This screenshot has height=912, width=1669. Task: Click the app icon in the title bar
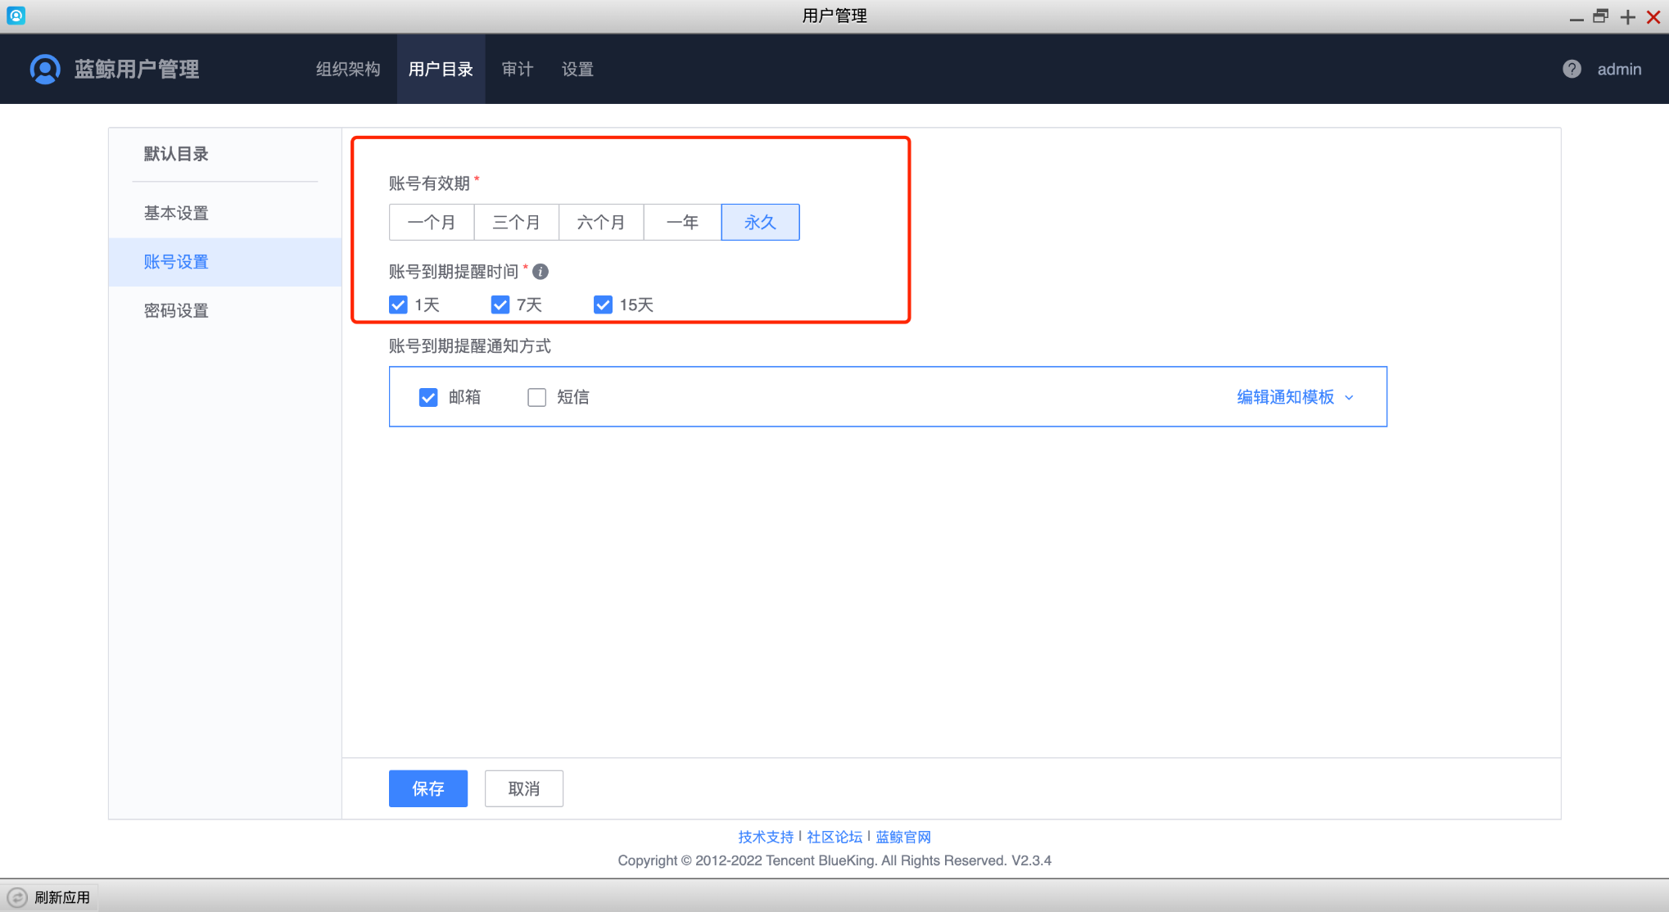coord(16,16)
